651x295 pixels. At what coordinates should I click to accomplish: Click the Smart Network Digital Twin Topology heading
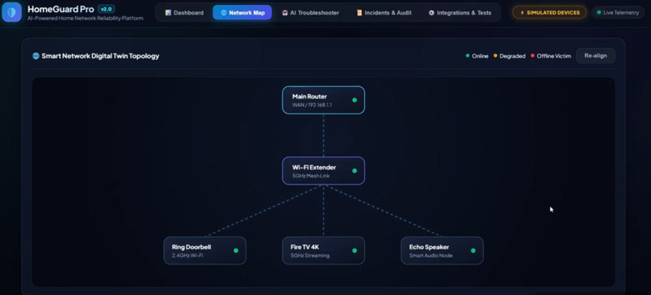[100, 56]
